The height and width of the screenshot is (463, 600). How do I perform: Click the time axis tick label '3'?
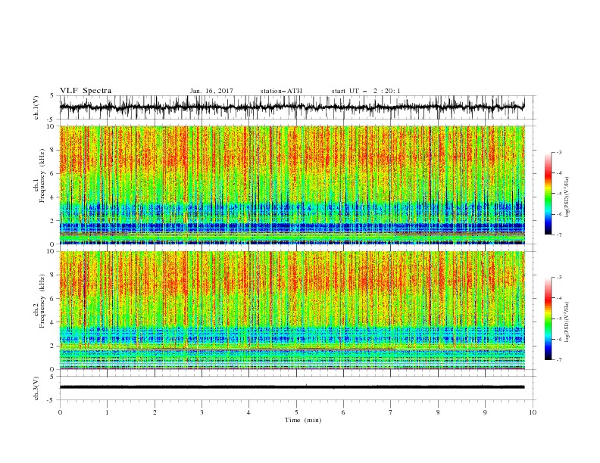(x=202, y=412)
